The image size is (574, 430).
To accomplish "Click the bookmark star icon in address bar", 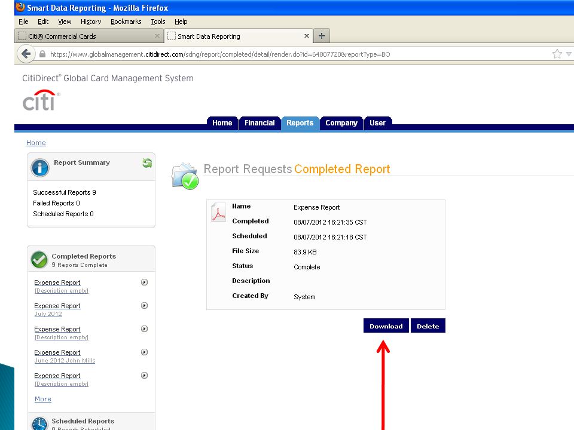I will coord(557,54).
